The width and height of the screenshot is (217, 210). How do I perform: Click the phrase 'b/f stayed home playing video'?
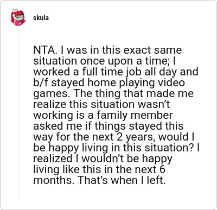(x=109, y=82)
